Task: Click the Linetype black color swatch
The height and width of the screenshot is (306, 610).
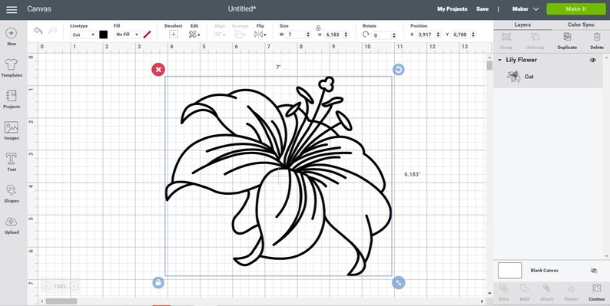Action: tap(103, 35)
